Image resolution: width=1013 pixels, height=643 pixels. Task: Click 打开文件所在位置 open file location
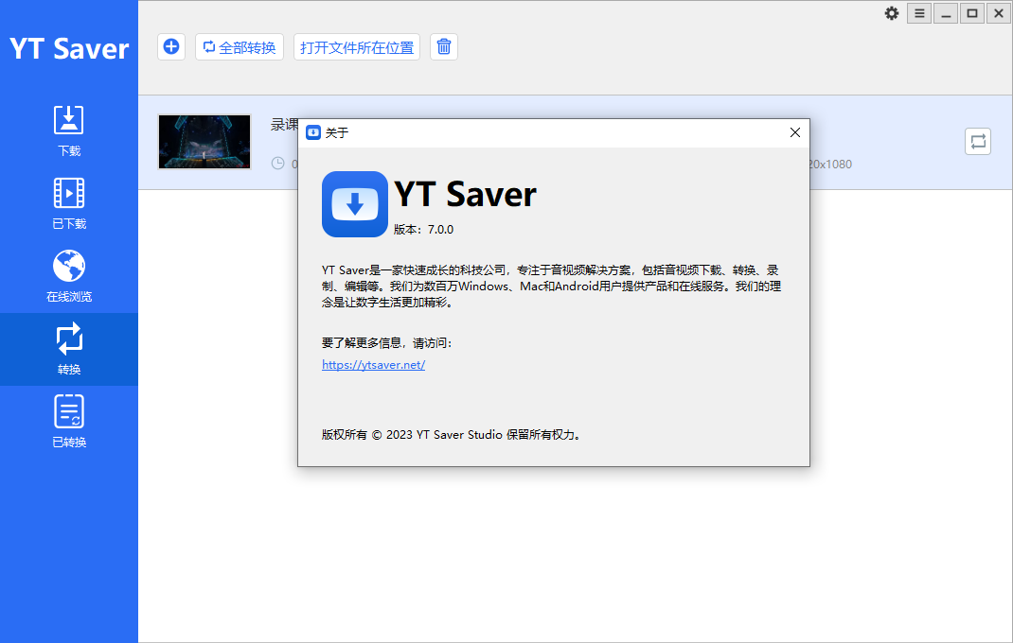(357, 47)
